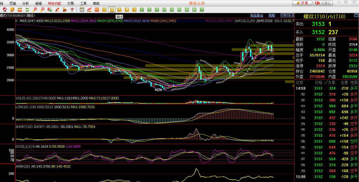Image resolution: width=359 pixels, height=182 pixels.
Task: Switch to quarterly period 季
Action: point(127,10)
